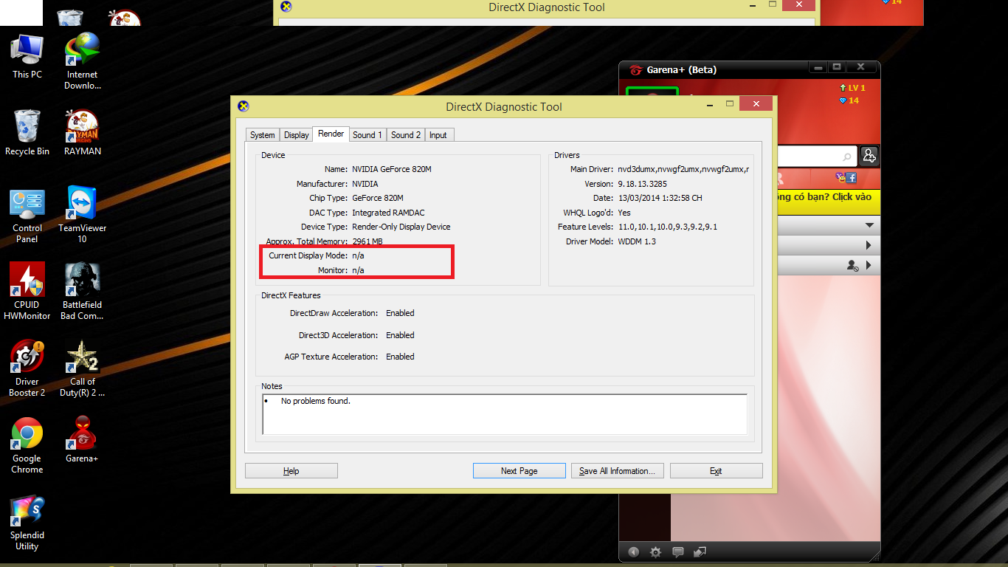Switch to the Input tab
The image size is (1008, 567).
438,135
